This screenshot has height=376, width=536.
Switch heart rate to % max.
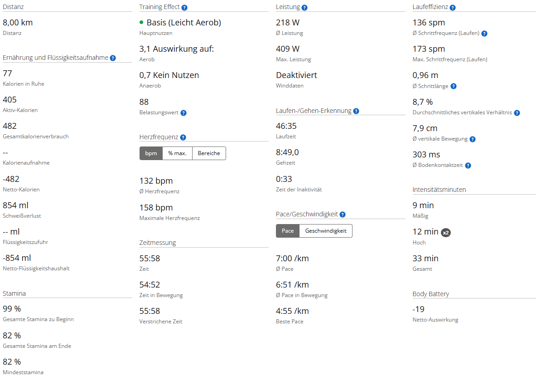[178, 153]
